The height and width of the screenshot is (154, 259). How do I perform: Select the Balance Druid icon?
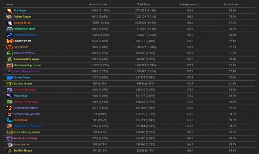click(9, 23)
